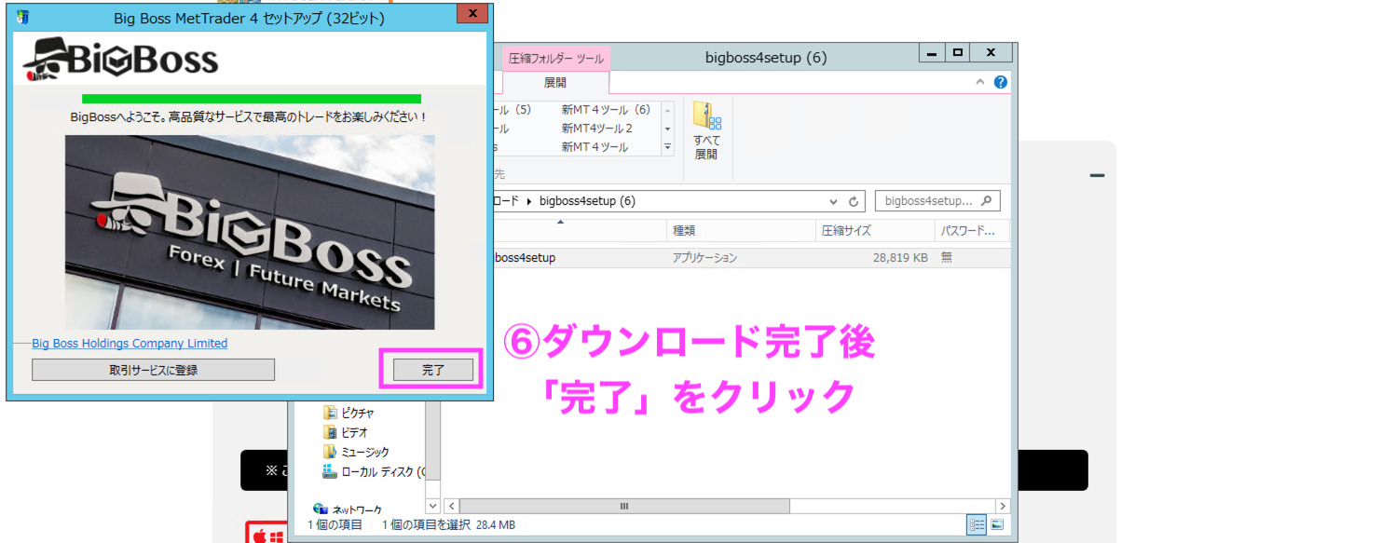
Task: Open the Explorer help question mark icon
Action: click(1001, 82)
